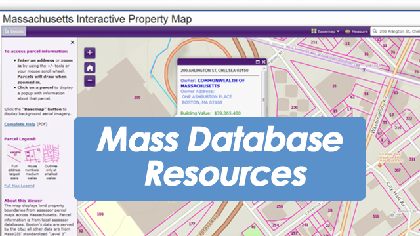Click parcel number 500 on map

click(376, 216)
